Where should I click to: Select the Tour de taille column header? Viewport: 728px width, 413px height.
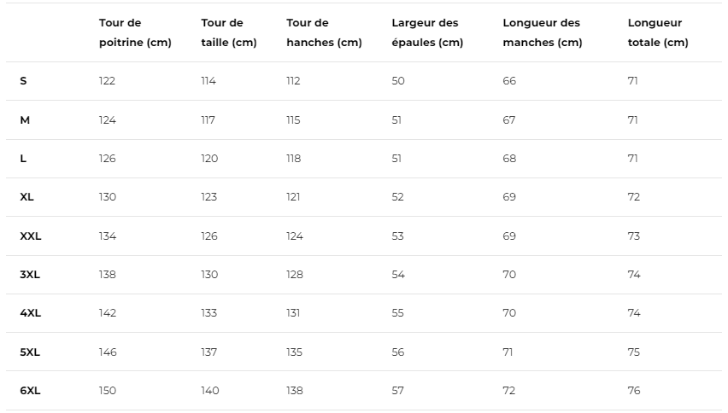pos(229,32)
